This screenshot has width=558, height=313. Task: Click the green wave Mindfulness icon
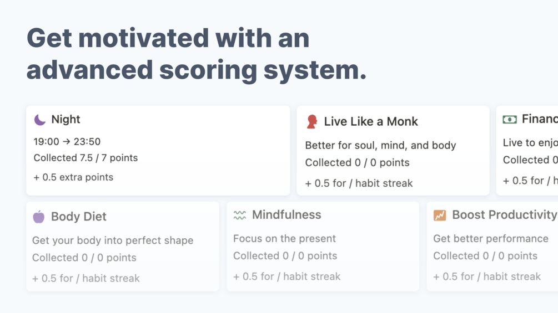(239, 215)
